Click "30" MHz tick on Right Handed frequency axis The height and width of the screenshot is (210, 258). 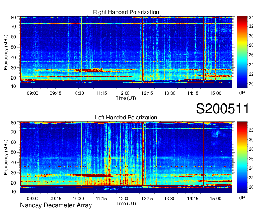click(x=13, y=68)
